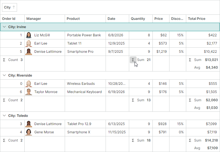The height and width of the screenshot is (152, 220).
Task: Click Liz McGill's avatar picture
Action: pos(29,35)
